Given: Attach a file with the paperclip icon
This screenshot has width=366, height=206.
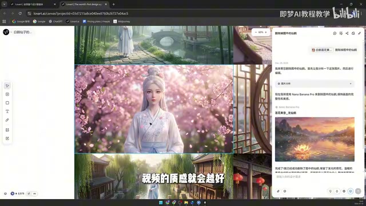Looking at the screenshot, I should [279, 191].
